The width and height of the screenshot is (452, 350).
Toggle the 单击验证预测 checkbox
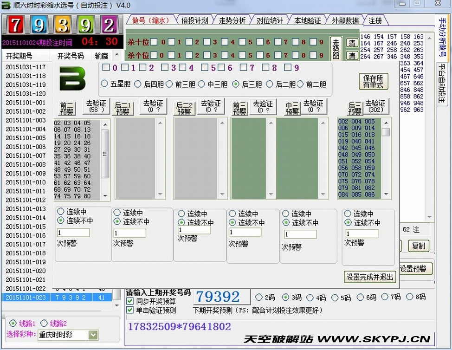130,310
